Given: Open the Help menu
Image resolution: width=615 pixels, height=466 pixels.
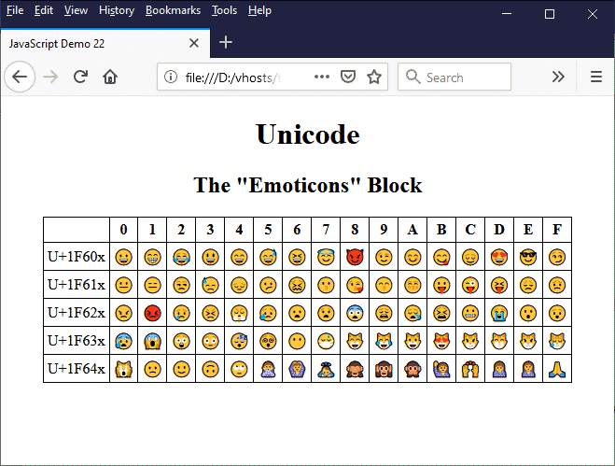Looking at the screenshot, I should tap(259, 10).
